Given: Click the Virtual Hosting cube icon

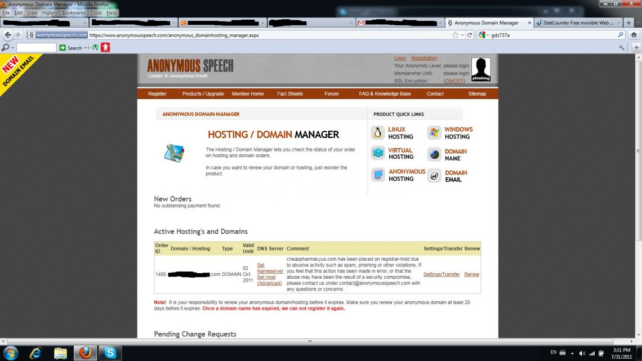Looking at the screenshot, I should [378, 153].
